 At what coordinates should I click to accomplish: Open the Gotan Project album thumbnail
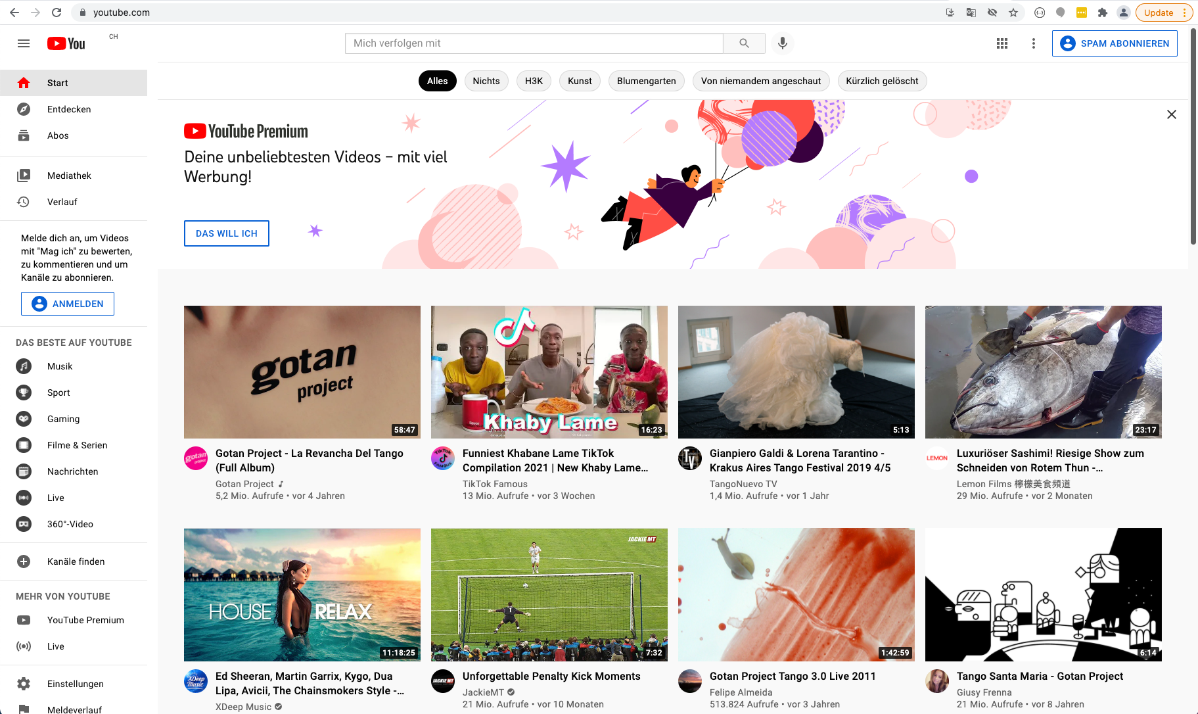302,372
